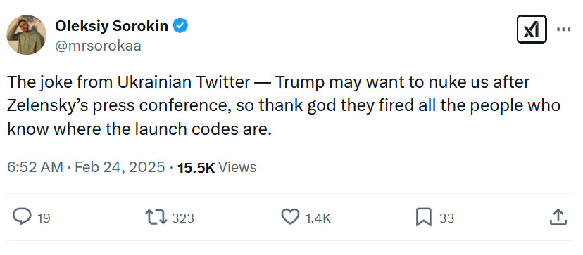Click the tweet text about launch codes

[x=283, y=105]
